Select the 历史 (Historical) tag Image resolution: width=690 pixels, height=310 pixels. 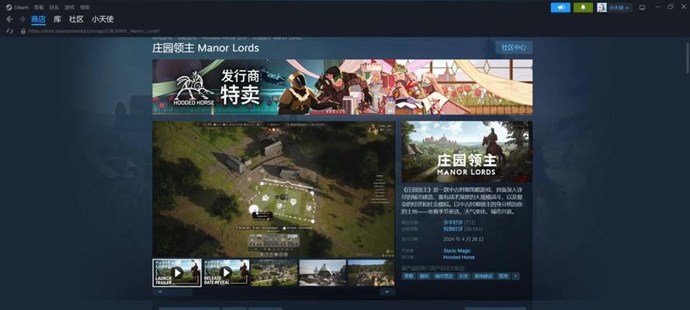coord(463,276)
